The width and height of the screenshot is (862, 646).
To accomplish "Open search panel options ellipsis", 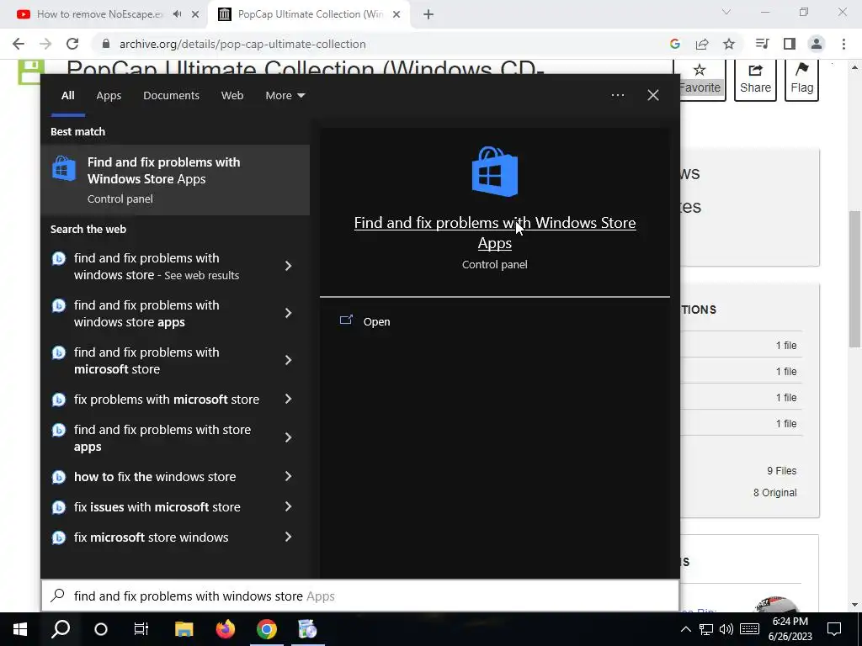I will [618, 96].
